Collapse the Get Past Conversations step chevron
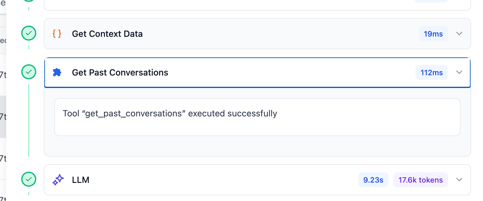Image resolution: width=483 pixels, height=201 pixels. [459, 72]
